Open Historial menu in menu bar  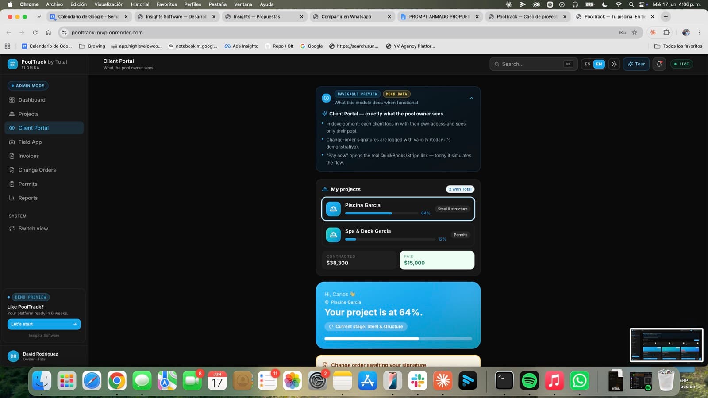(140, 4)
